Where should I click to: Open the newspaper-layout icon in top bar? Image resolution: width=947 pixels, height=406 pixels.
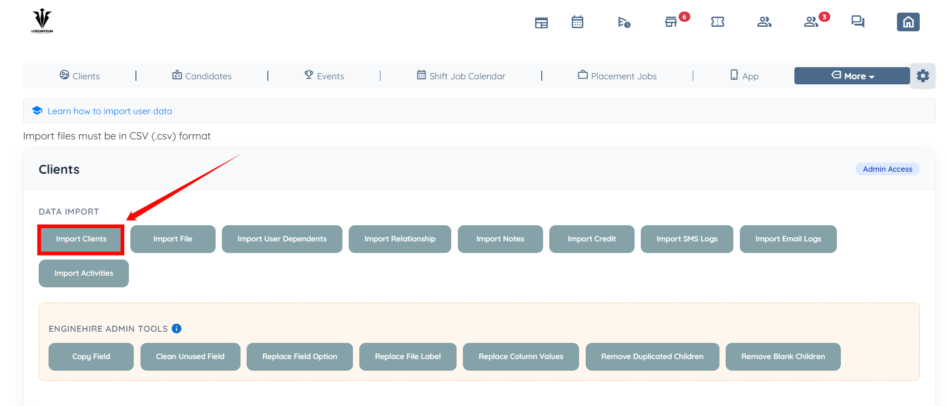541,22
